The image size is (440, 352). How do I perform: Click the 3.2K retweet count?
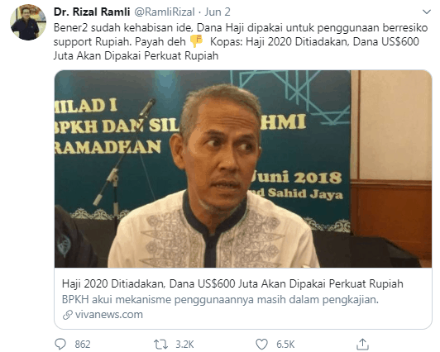(x=184, y=345)
